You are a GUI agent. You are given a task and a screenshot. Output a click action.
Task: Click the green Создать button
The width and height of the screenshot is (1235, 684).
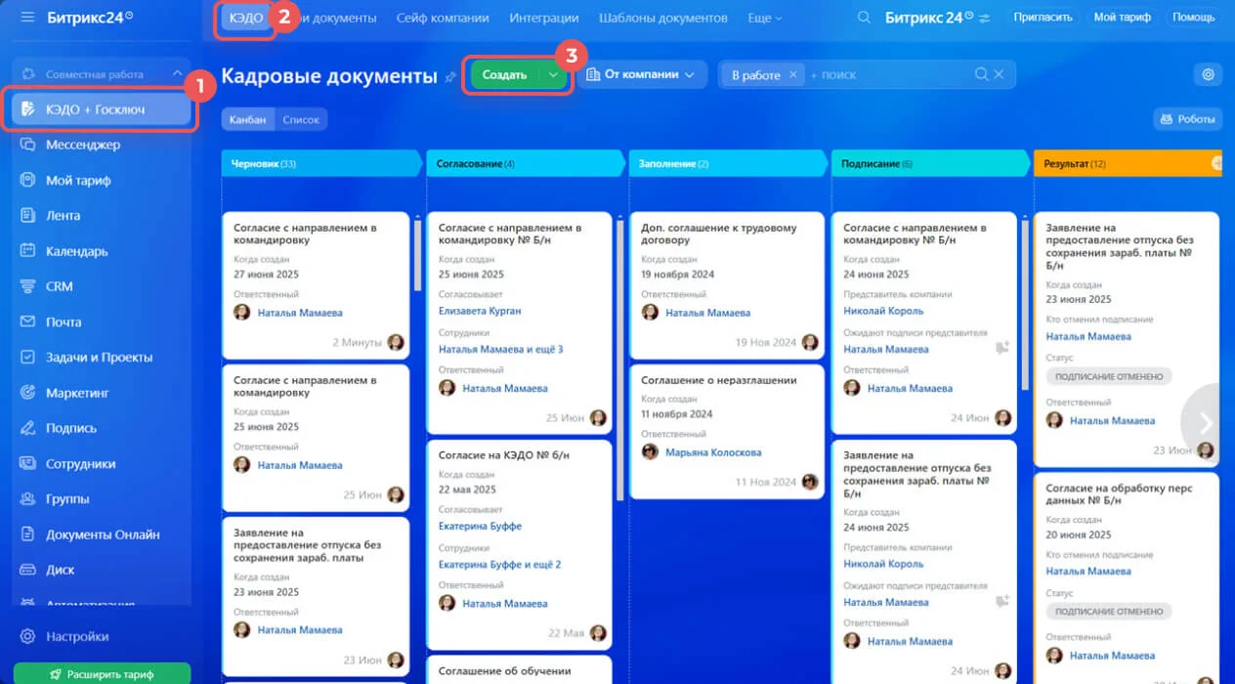505,74
